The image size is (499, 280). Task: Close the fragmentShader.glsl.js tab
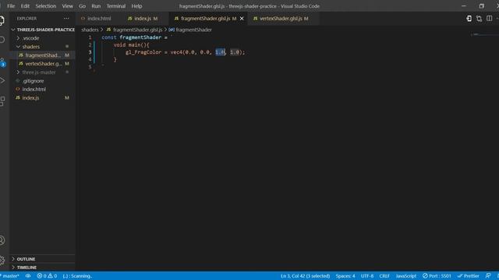pos(242,19)
